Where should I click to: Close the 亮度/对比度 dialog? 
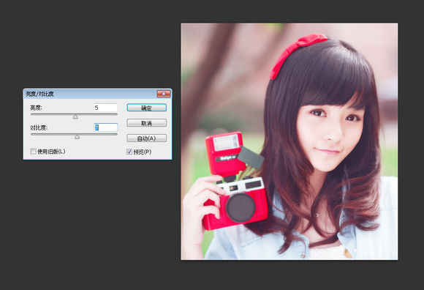[164, 94]
